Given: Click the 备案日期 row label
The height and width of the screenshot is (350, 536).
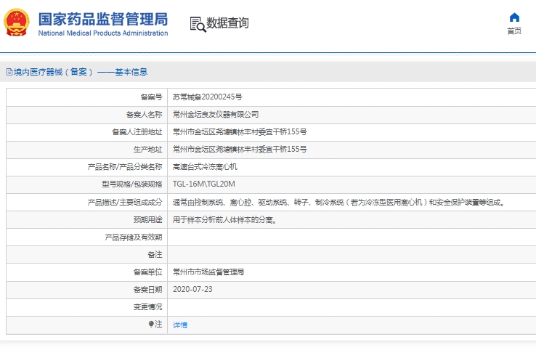Looking at the screenshot, I should (147, 290).
